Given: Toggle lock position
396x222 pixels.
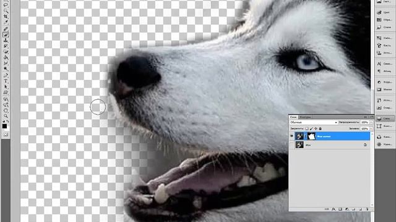Looking at the screenshot, I should pyautogui.click(x=316, y=129).
